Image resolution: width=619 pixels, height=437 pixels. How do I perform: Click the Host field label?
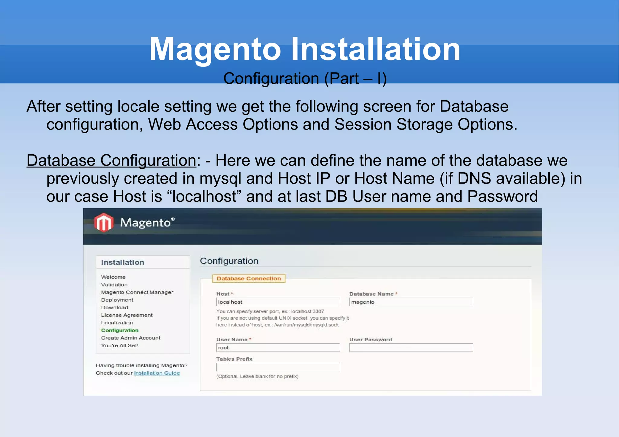pos(225,294)
